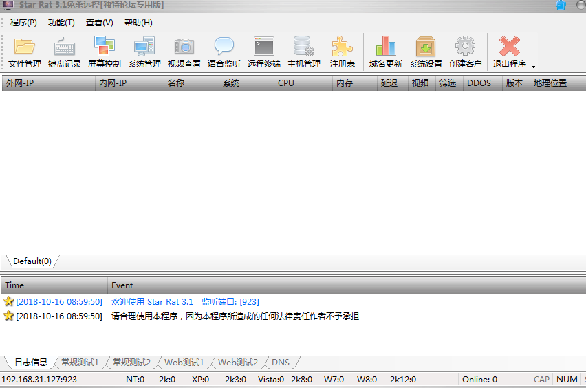This screenshot has width=586, height=388.
Task: Click the DDOS column header
Action: 482,83
